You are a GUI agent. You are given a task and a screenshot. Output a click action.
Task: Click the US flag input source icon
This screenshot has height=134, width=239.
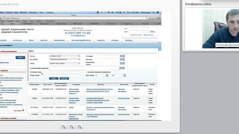click(x=124, y=12)
